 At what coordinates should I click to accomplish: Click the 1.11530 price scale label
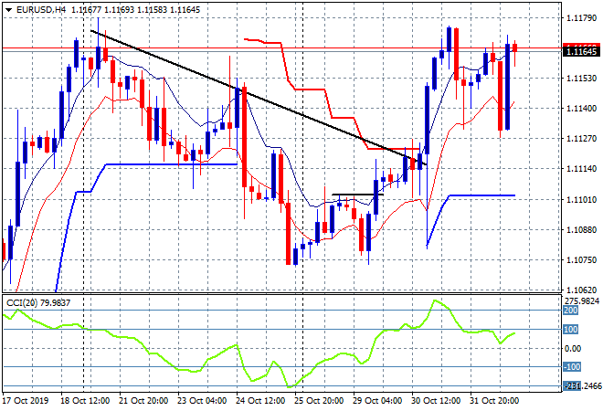click(x=581, y=78)
